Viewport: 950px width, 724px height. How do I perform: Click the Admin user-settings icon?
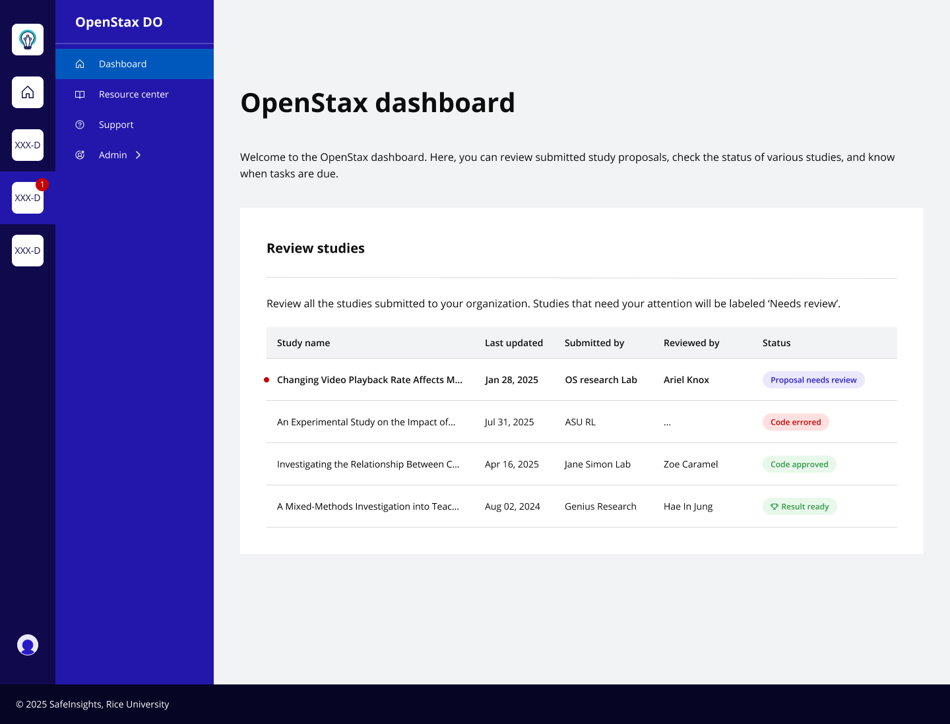80,155
